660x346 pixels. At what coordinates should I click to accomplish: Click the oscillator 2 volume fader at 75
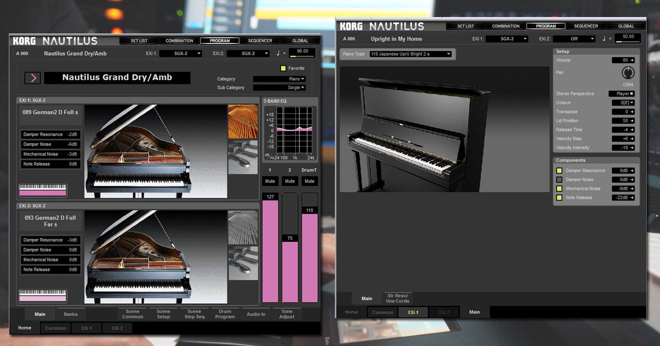290,248
